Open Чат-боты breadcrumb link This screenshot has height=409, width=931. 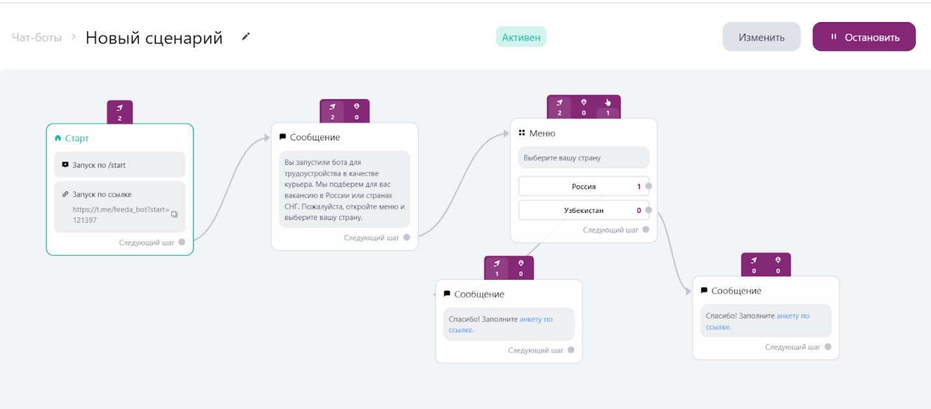[37, 38]
